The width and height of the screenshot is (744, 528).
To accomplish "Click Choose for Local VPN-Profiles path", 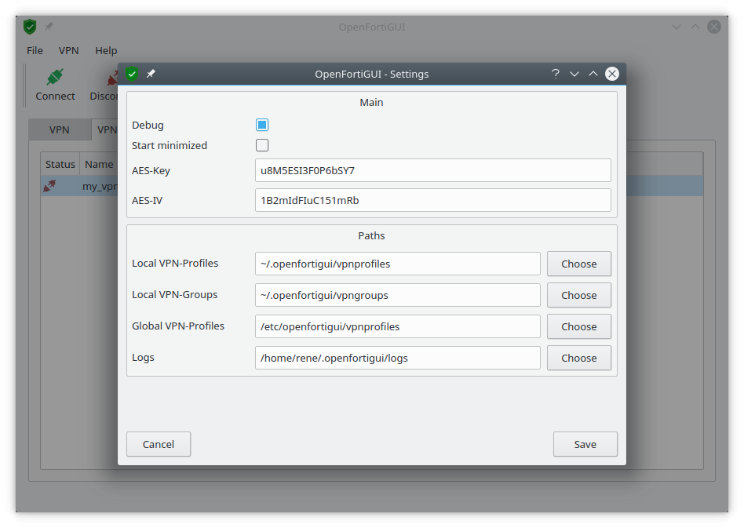I will (579, 264).
